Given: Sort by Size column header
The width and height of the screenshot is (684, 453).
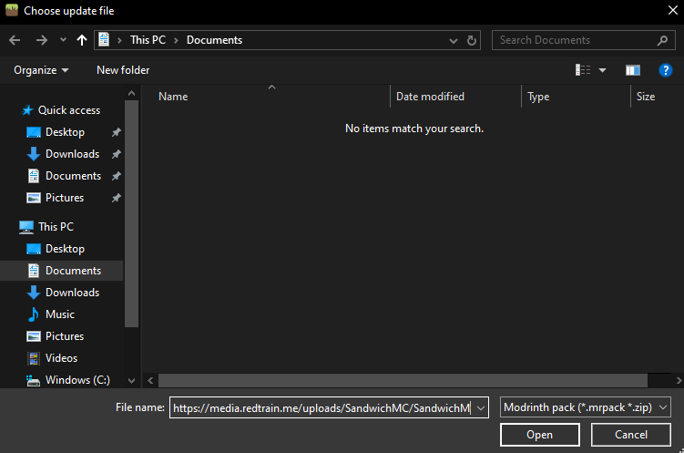Looking at the screenshot, I should coord(646,97).
